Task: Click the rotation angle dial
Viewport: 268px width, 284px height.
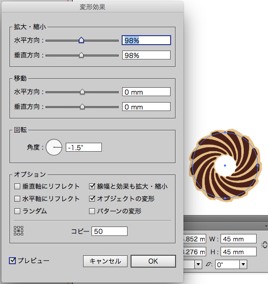Action: [x=54, y=147]
